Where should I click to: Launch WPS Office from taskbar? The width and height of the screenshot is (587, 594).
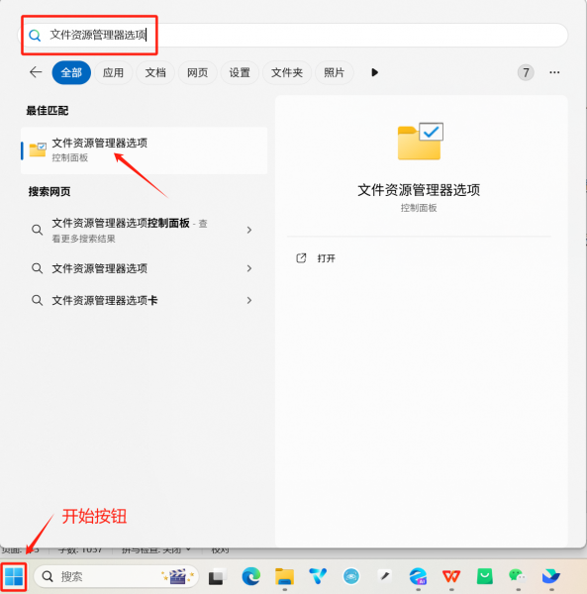[451, 576]
